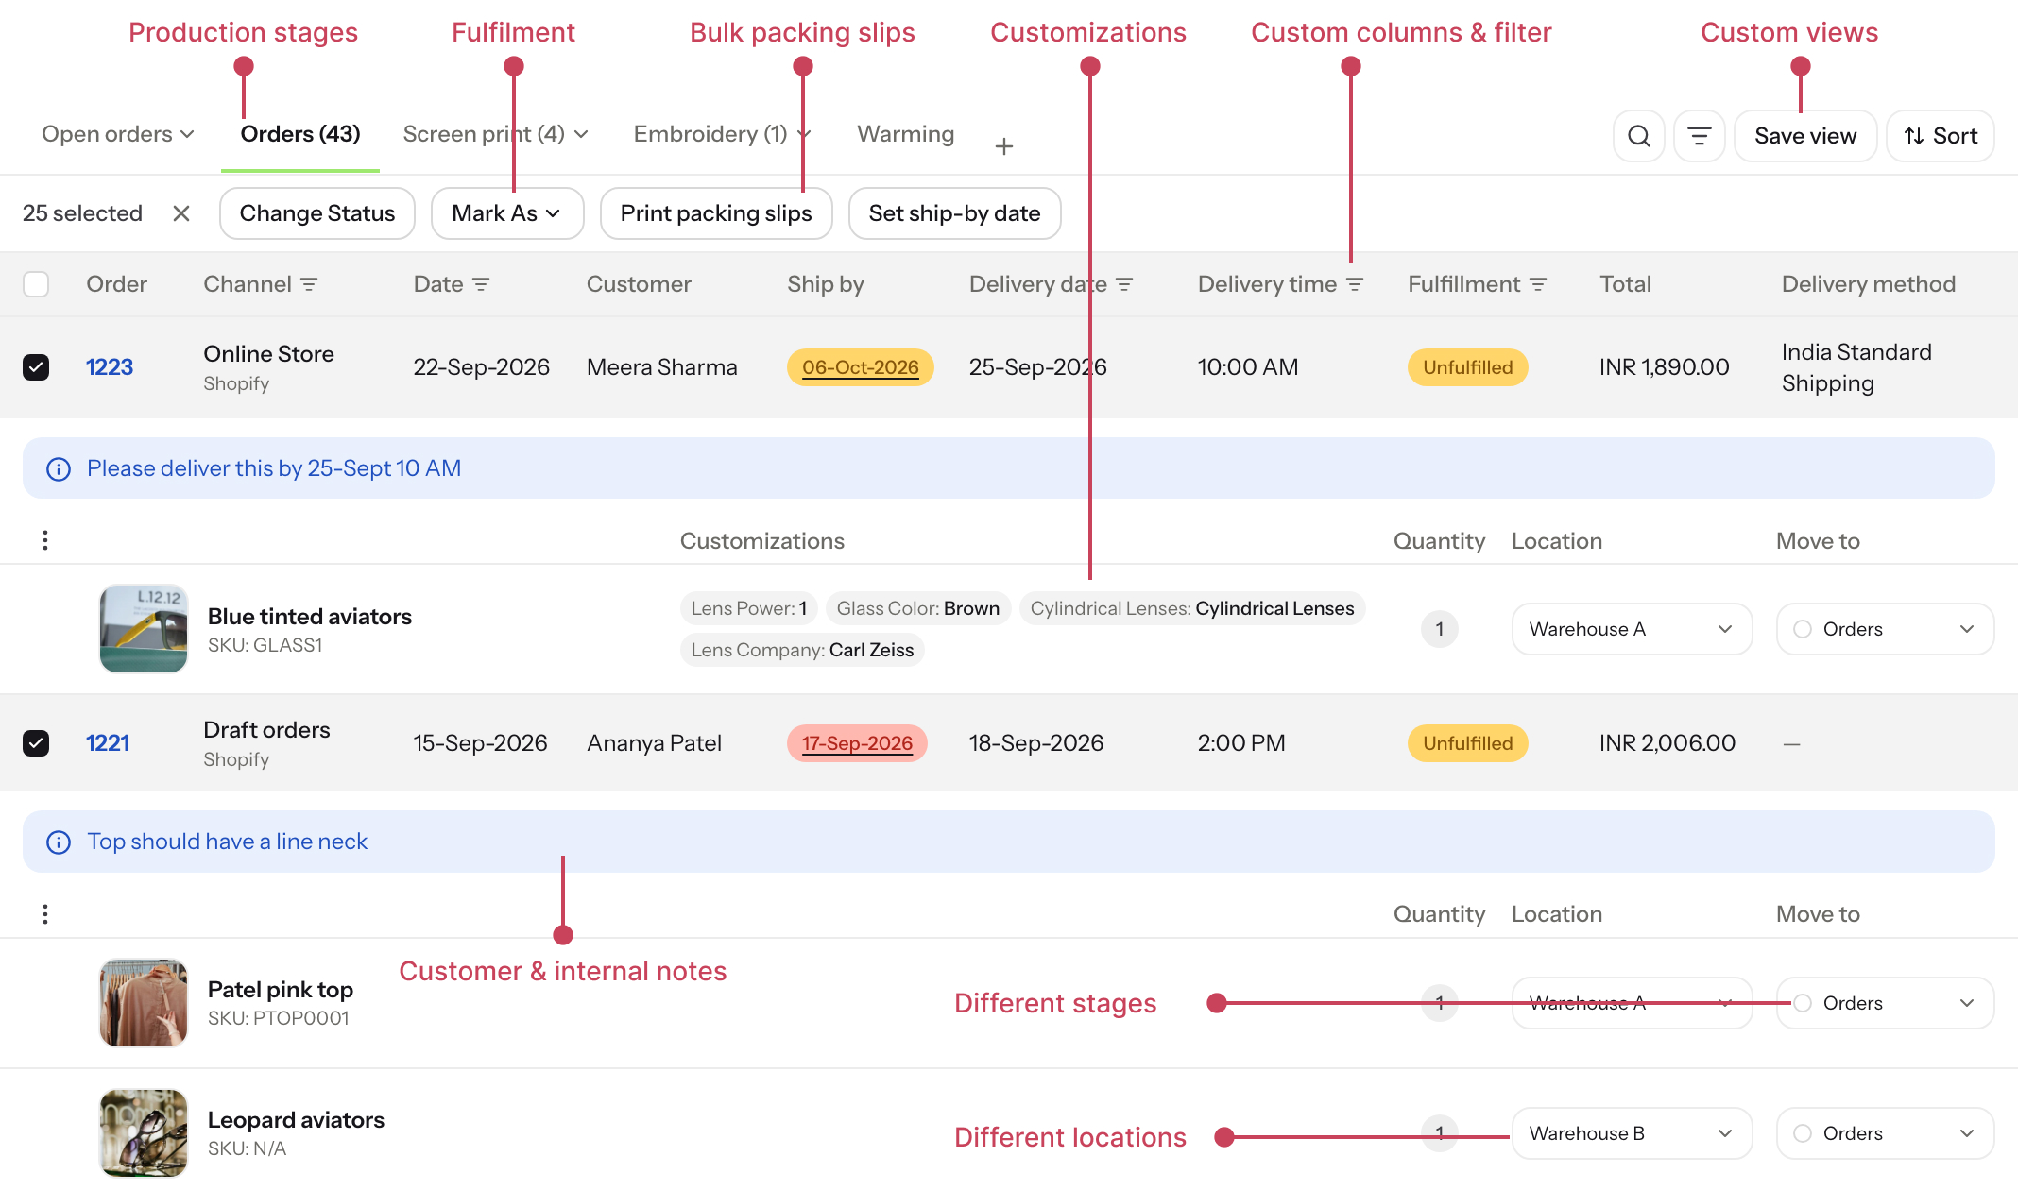Open Warehouse B dropdown for Leopard aviators

coord(1632,1133)
